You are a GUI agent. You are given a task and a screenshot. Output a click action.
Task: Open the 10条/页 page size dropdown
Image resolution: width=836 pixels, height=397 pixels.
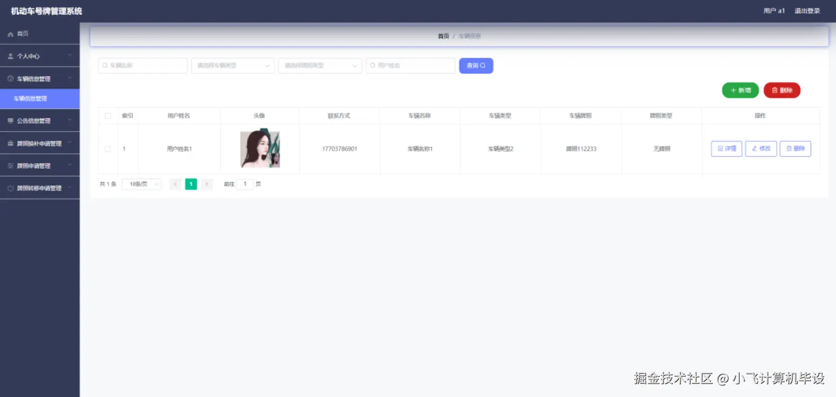(x=142, y=184)
